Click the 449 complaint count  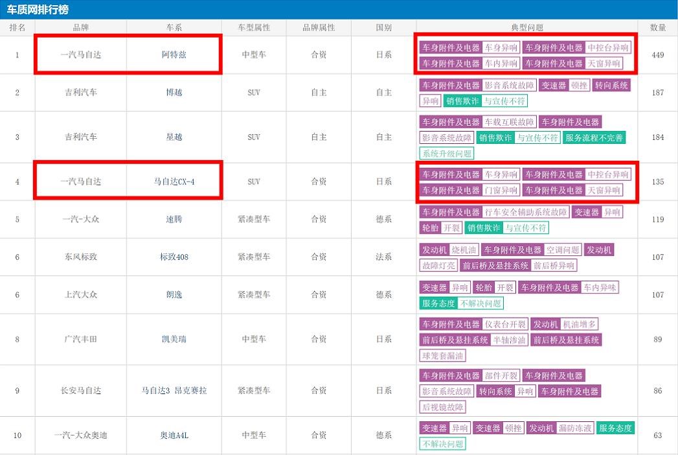coord(658,55)
